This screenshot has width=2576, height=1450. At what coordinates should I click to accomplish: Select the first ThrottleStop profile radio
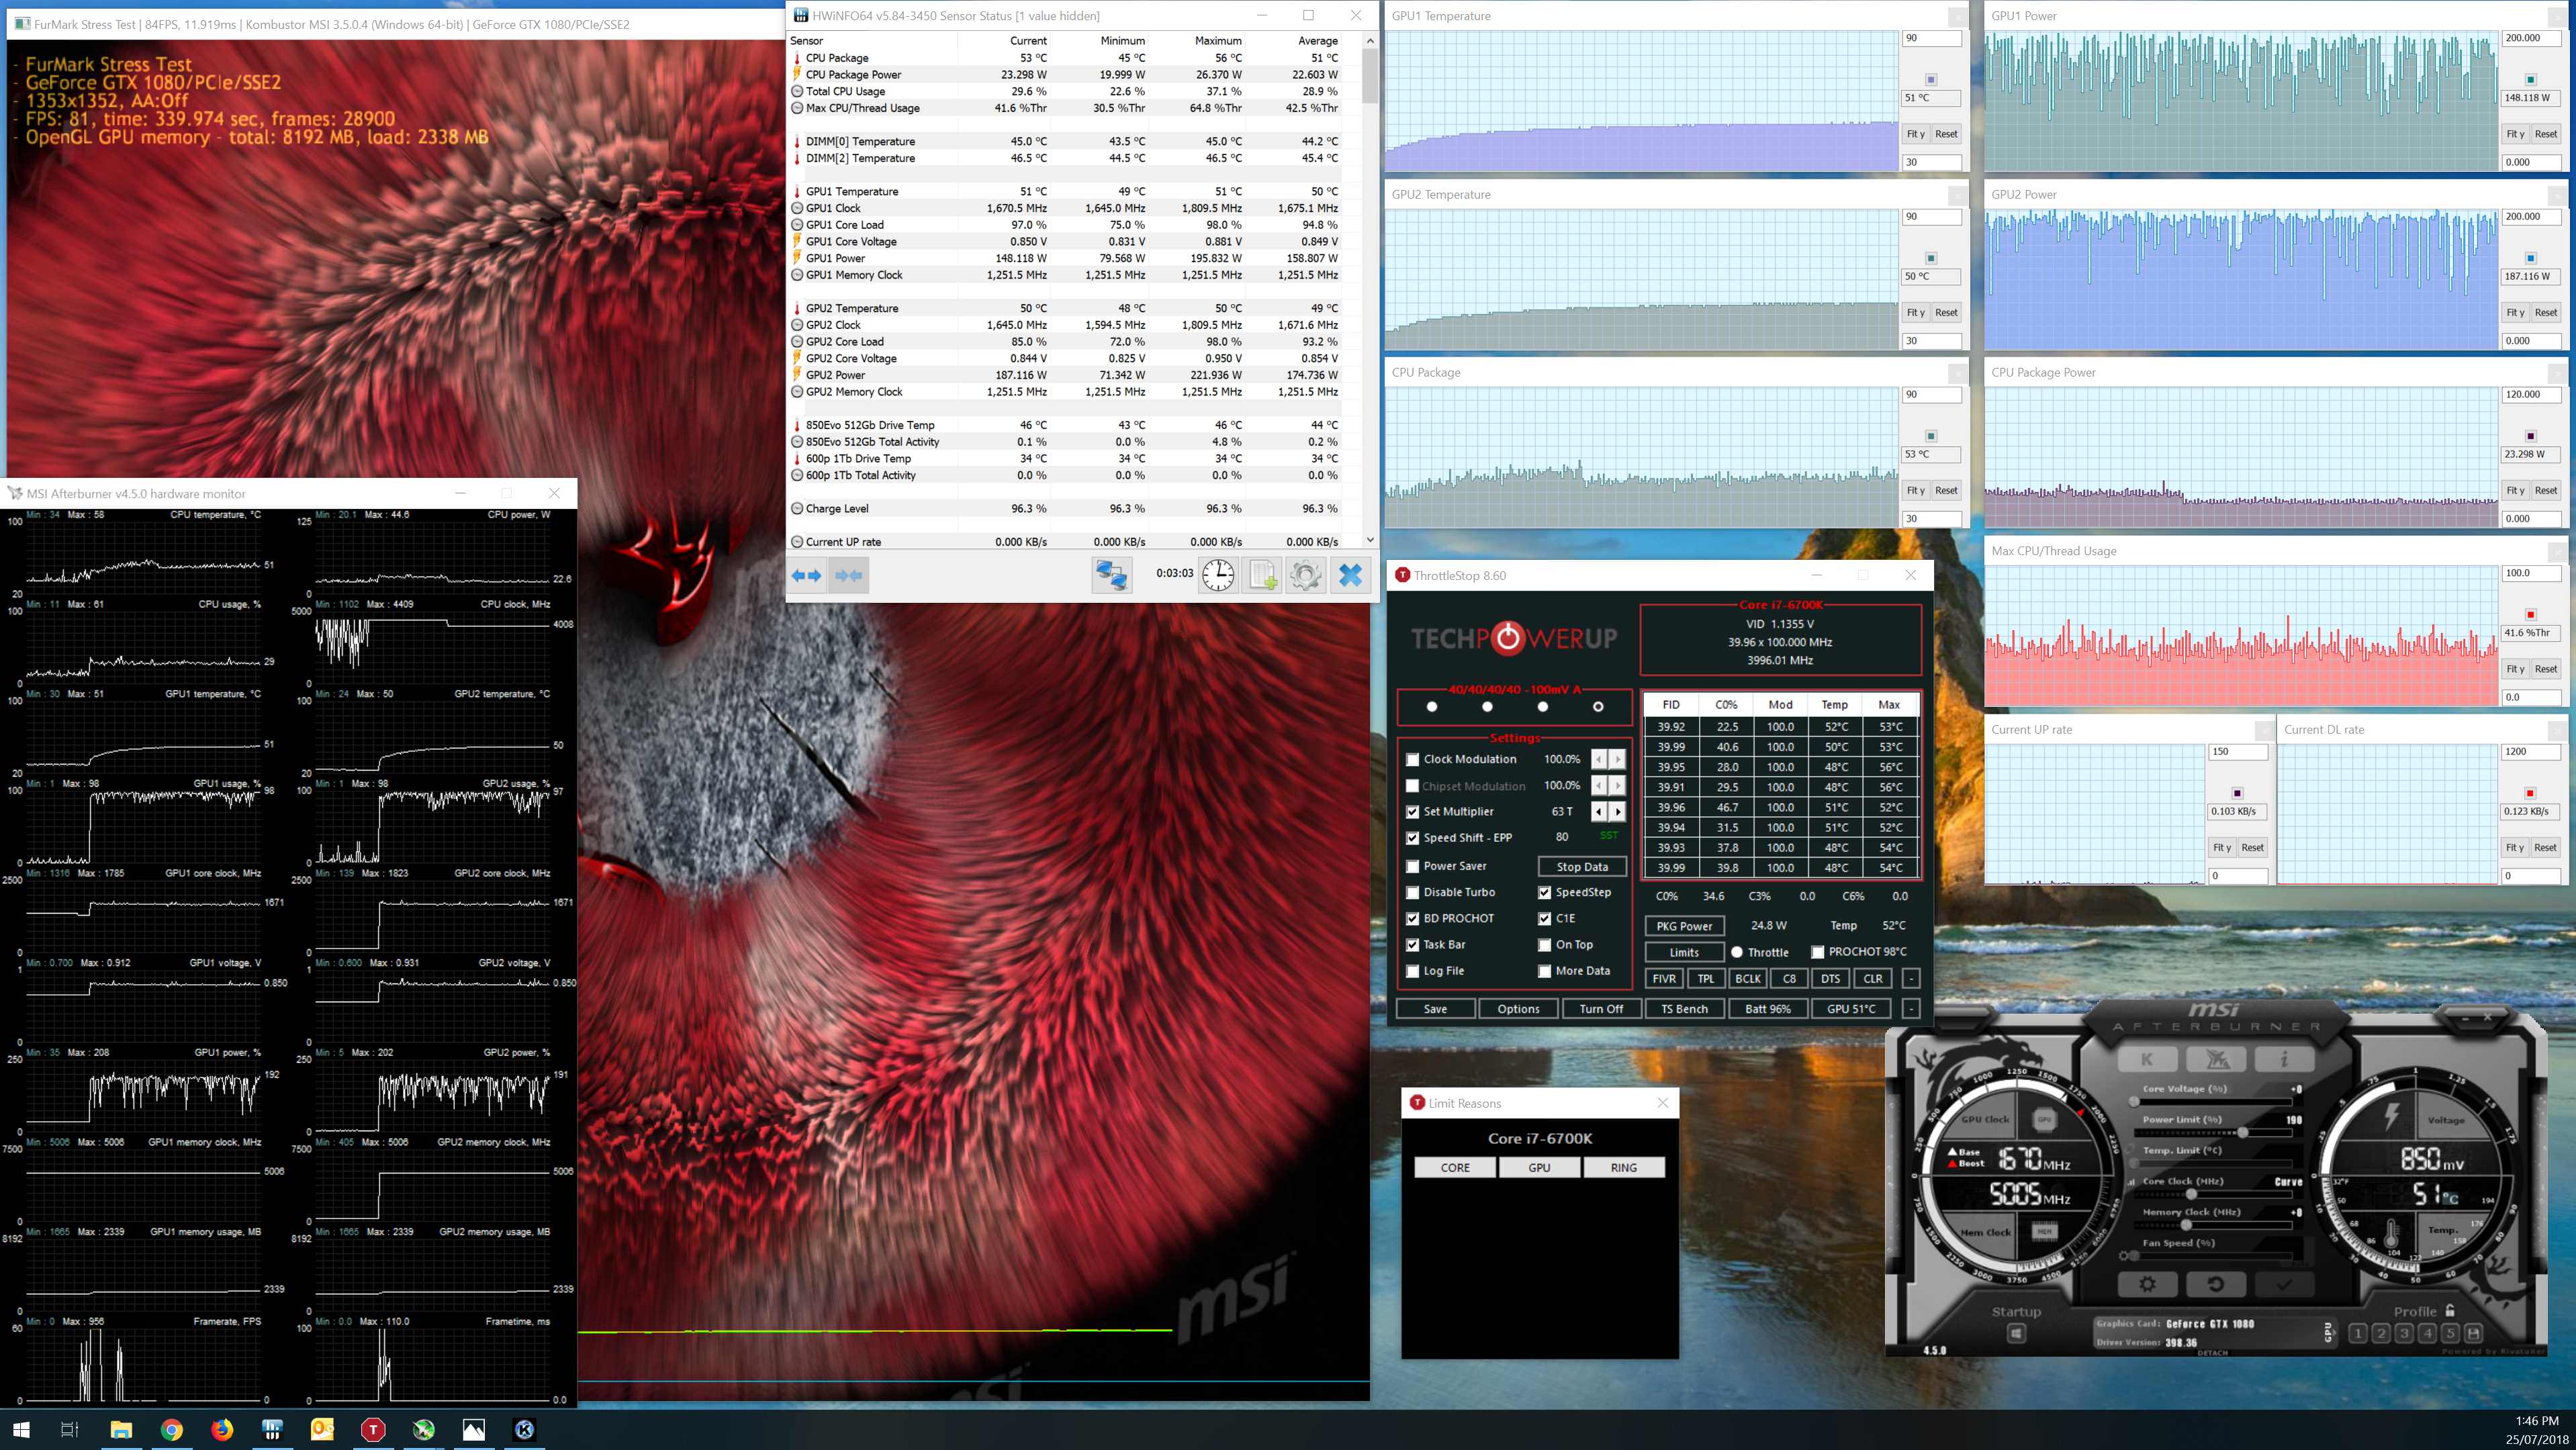point(1432,706)
